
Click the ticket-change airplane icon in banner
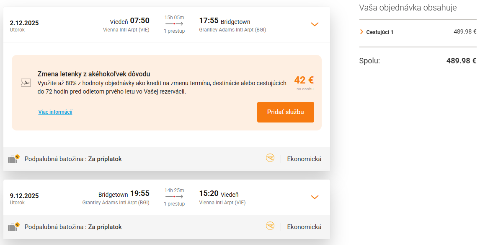point(26,83)
